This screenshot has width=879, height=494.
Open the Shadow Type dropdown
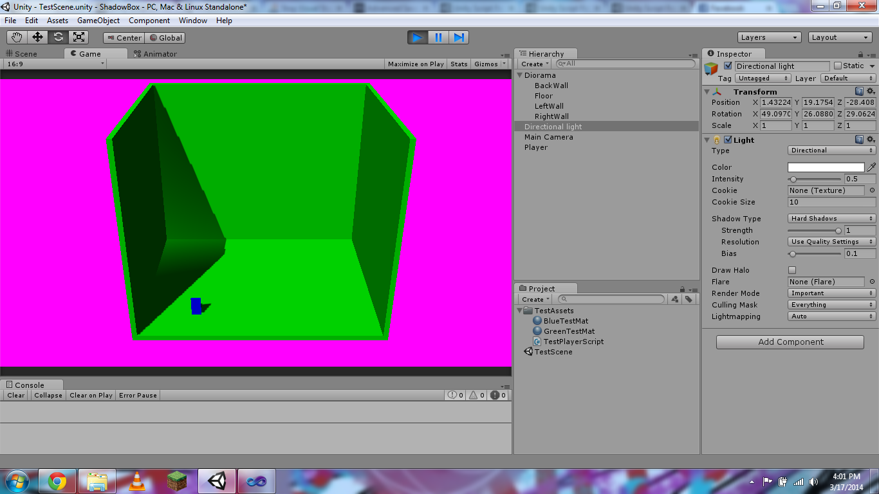click(832, 219)
